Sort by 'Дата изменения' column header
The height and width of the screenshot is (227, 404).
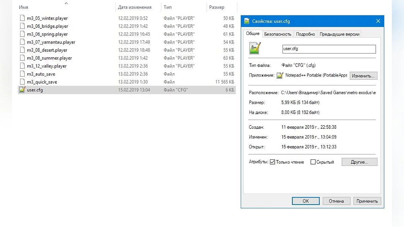point(135,7)
